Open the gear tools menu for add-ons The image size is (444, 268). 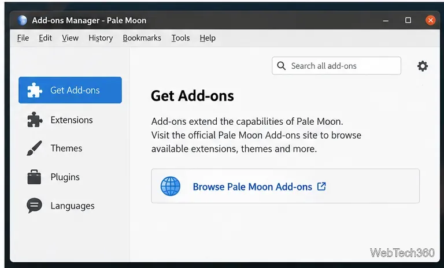click(423, 66)
